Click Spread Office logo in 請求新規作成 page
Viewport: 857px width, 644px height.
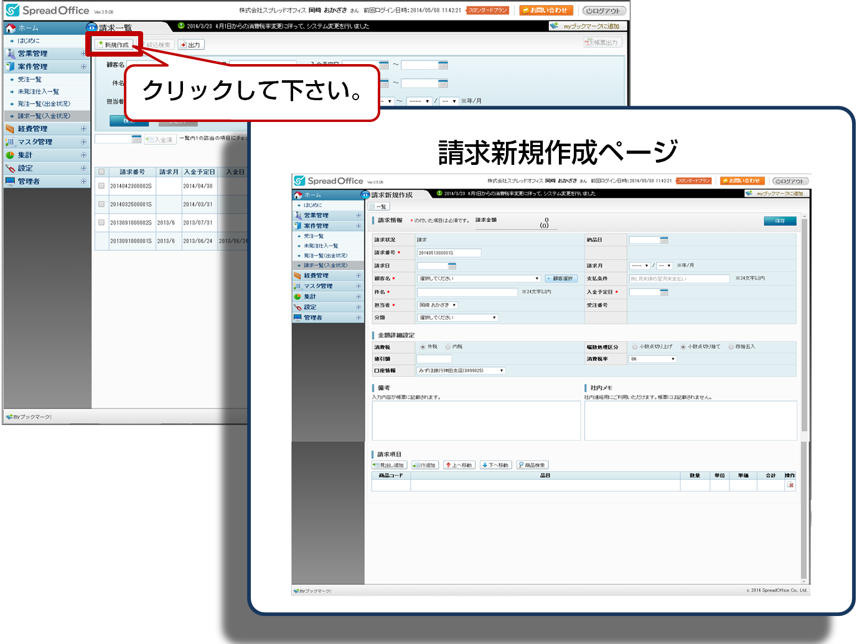tap(329, 180)
